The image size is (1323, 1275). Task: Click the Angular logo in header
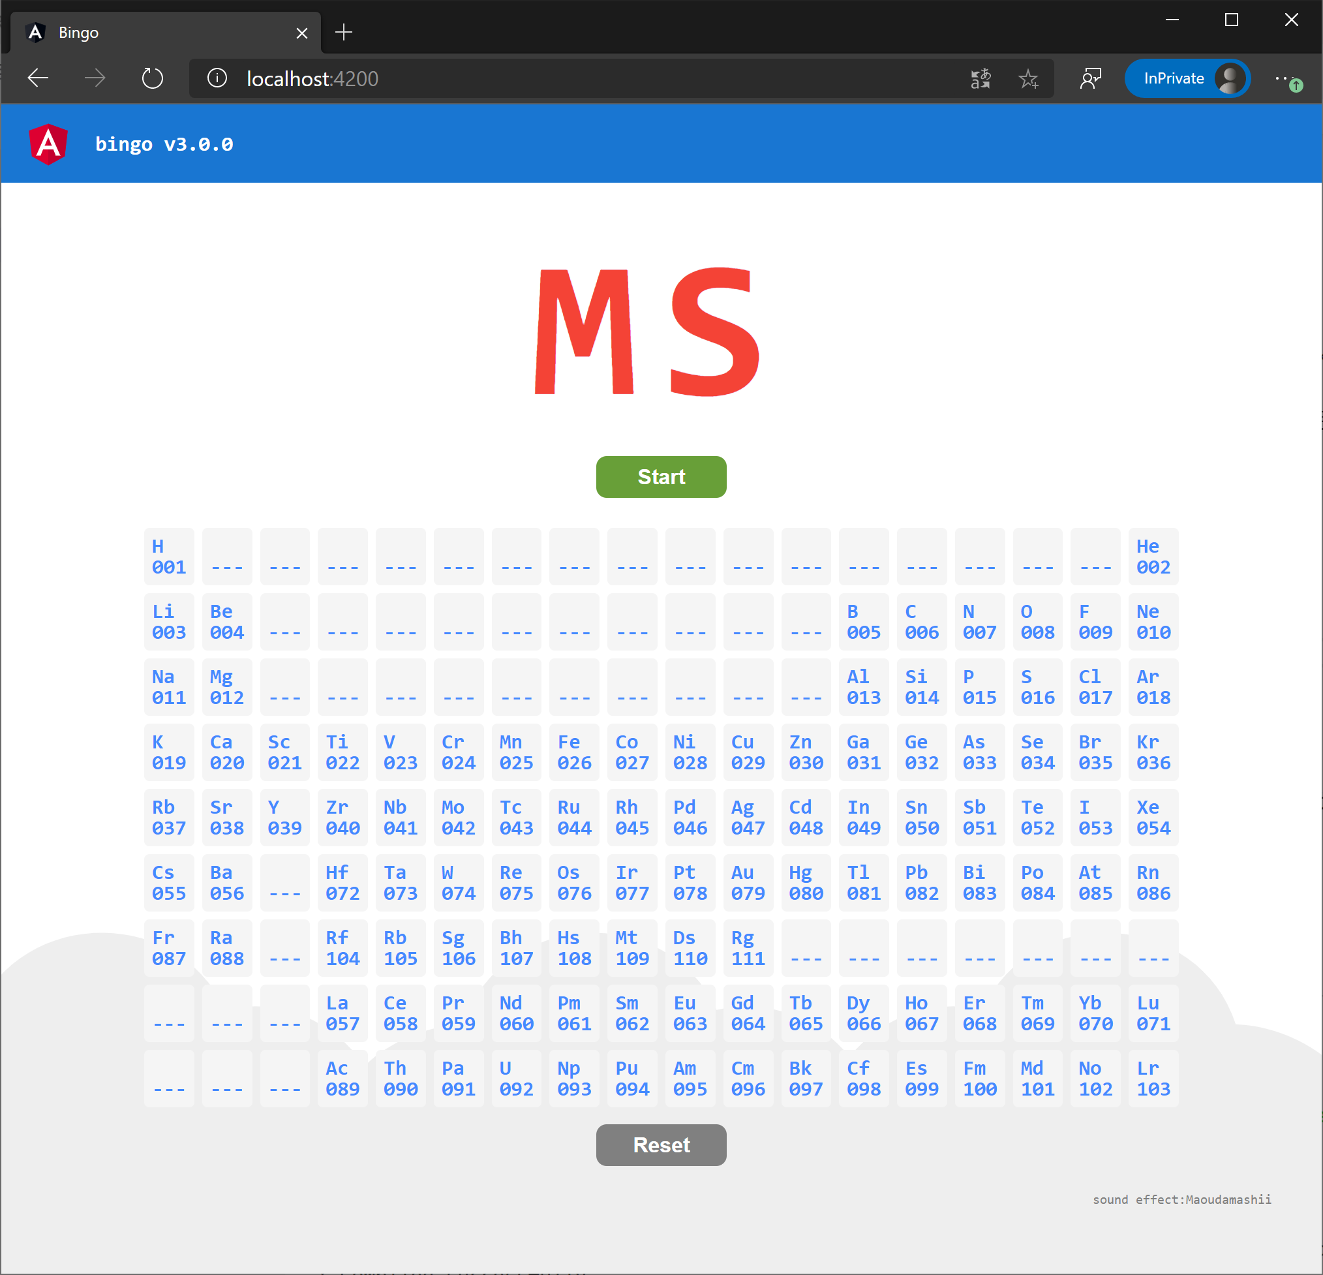click(48, 144)
